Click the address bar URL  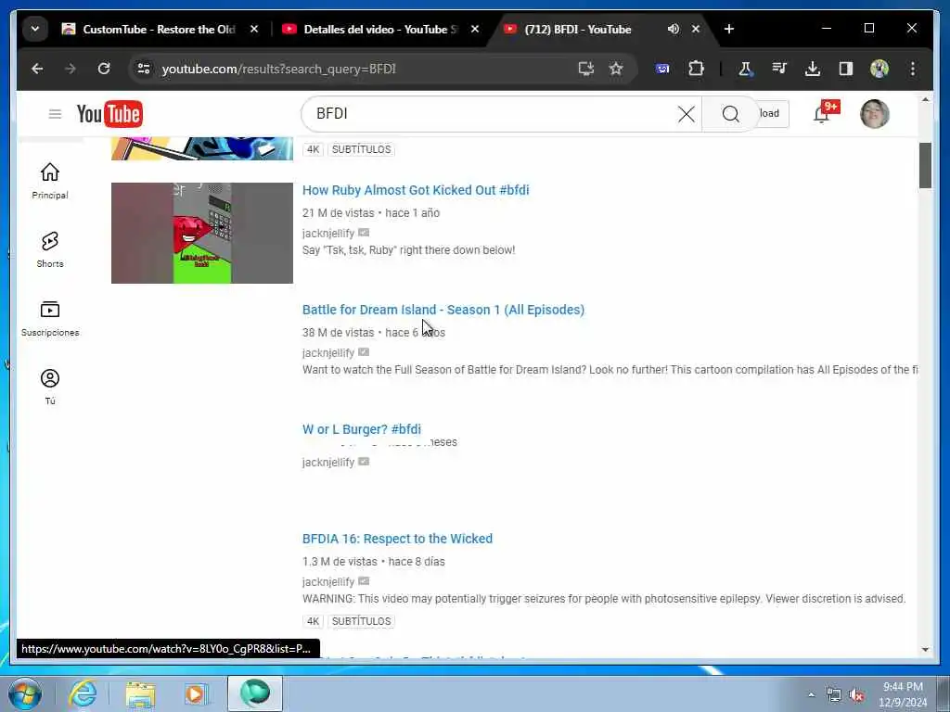point(278,69)
